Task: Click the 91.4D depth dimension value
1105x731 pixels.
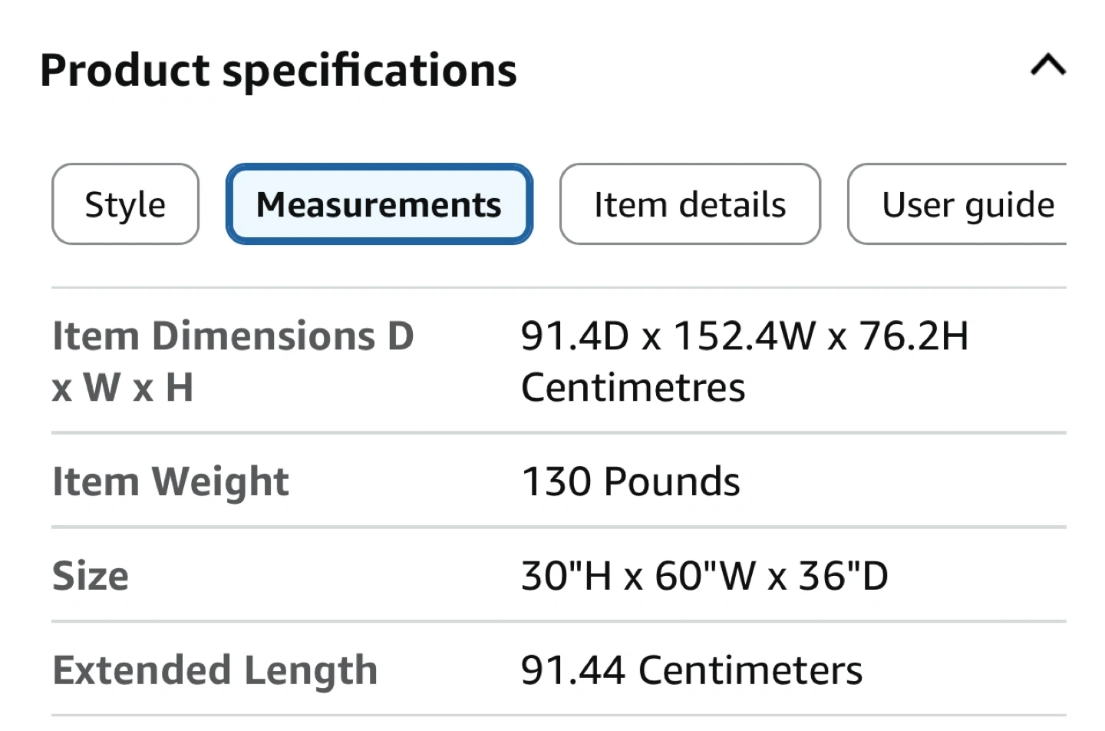Action: click(x=575, y=336)
